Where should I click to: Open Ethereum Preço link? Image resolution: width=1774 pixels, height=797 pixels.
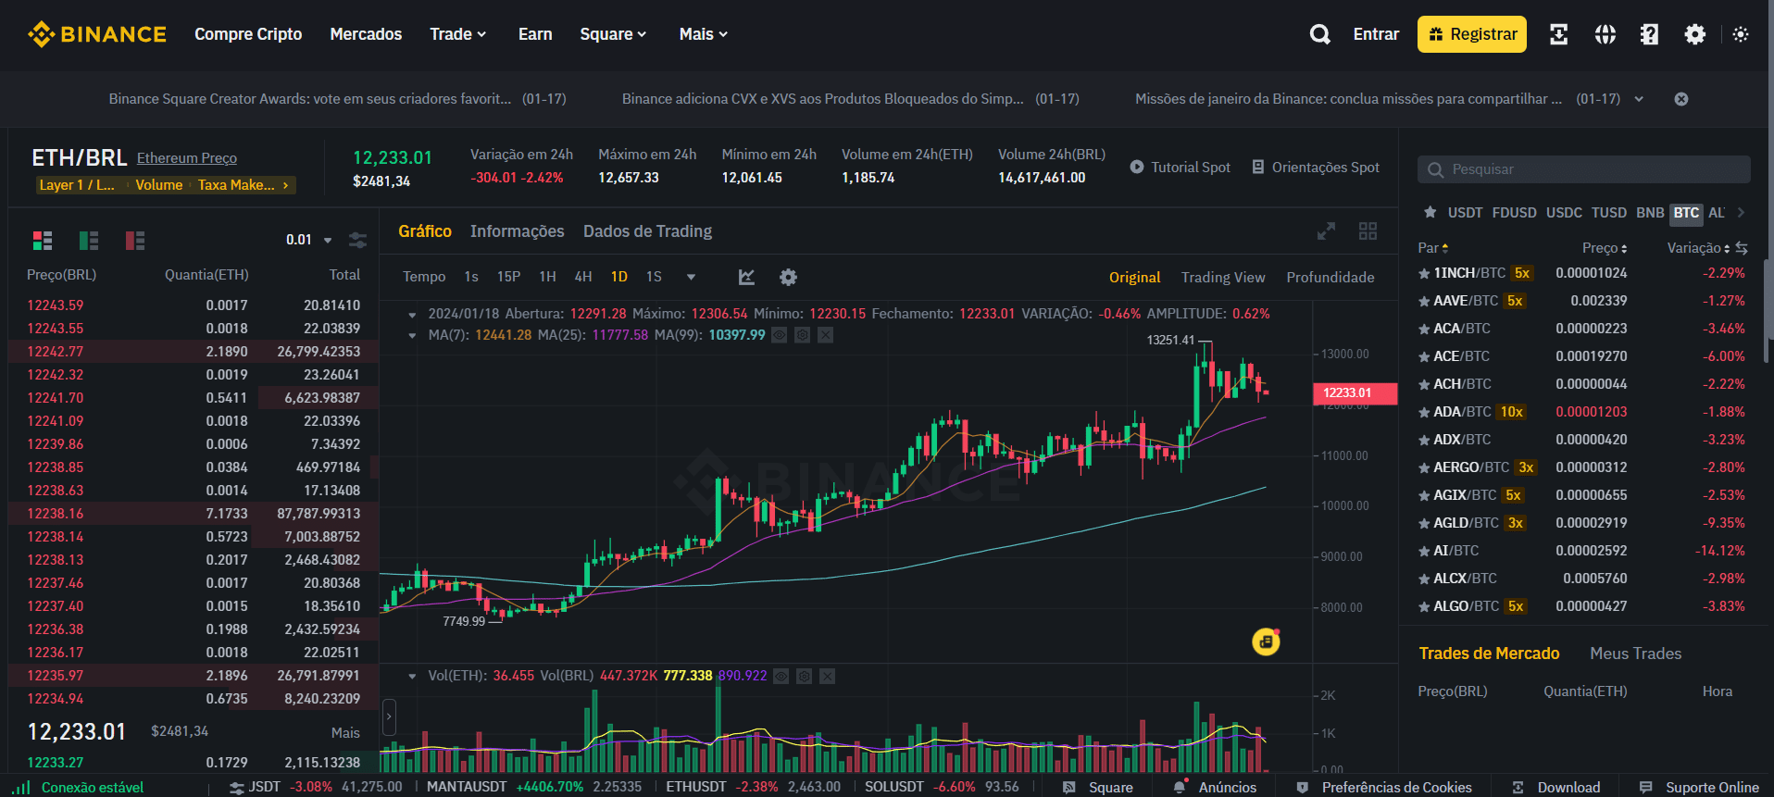coord(187,158)
